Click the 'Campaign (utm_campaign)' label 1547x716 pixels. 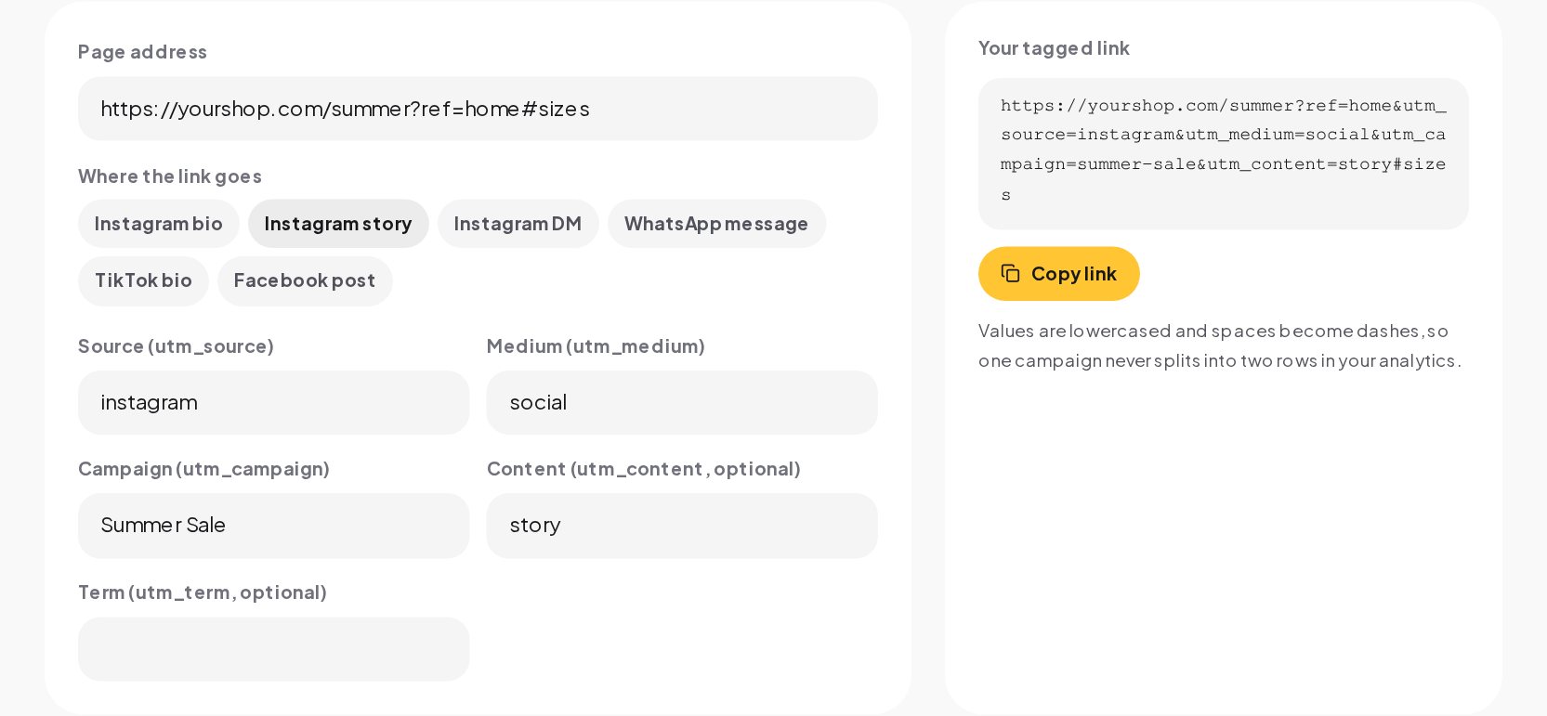click(x=203, y=469)
